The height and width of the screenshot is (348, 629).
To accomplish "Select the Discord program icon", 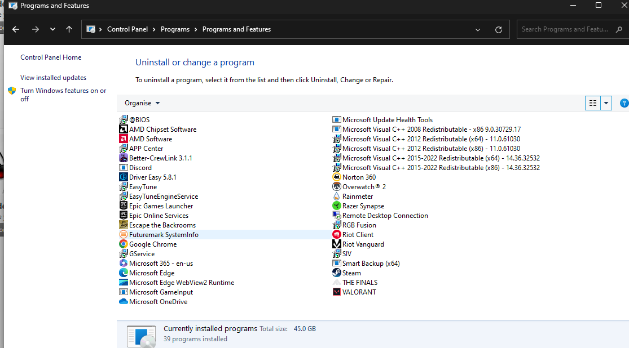I will [124, 168].
